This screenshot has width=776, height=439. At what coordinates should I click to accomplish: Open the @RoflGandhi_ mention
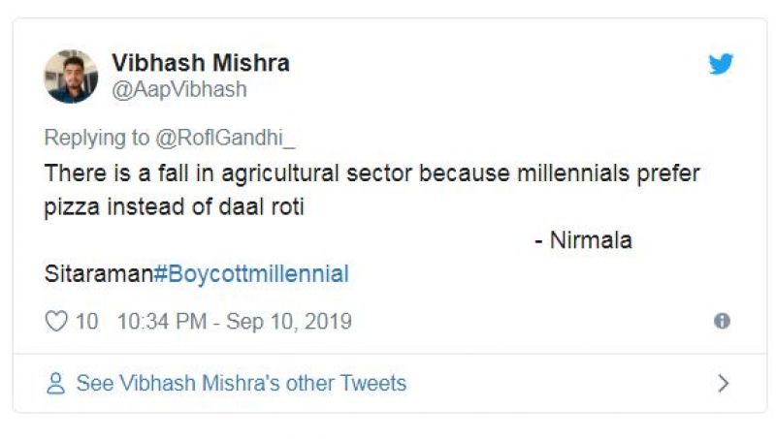click(225, 138)
